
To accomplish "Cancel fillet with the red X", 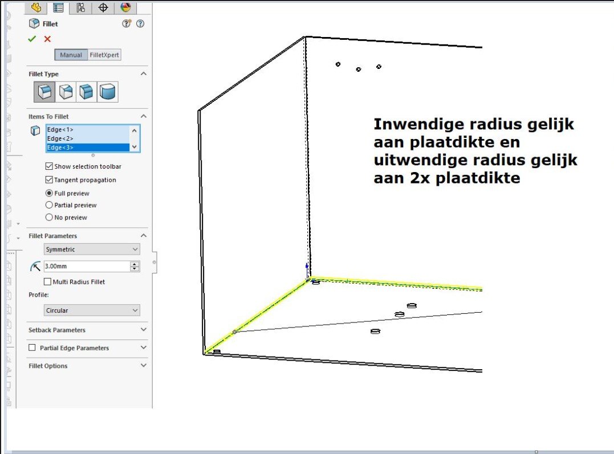I will (x=47, y=39).
